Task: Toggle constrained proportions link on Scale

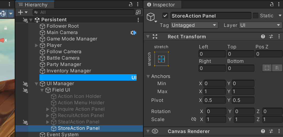Action: pos(194,119)
